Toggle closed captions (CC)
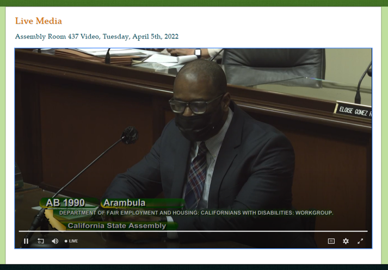 pos(331,241)
